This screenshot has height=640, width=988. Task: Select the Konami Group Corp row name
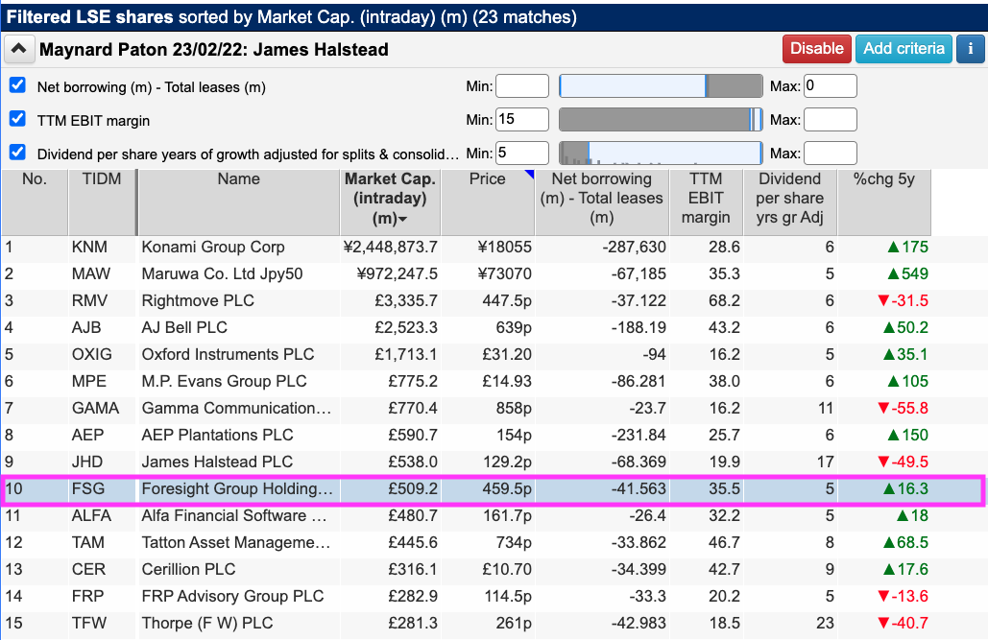point(213,247)
